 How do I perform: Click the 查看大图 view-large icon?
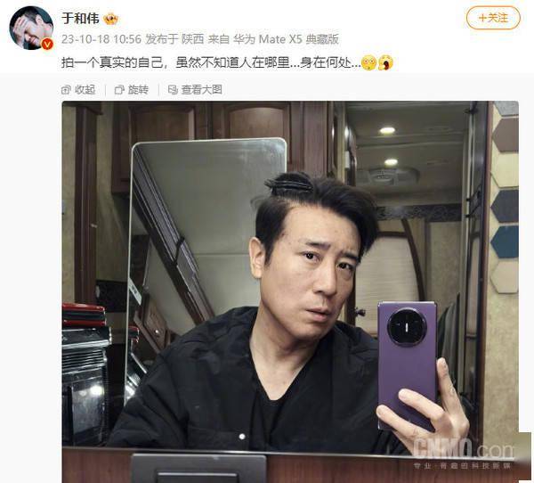(x=173, y=90)
